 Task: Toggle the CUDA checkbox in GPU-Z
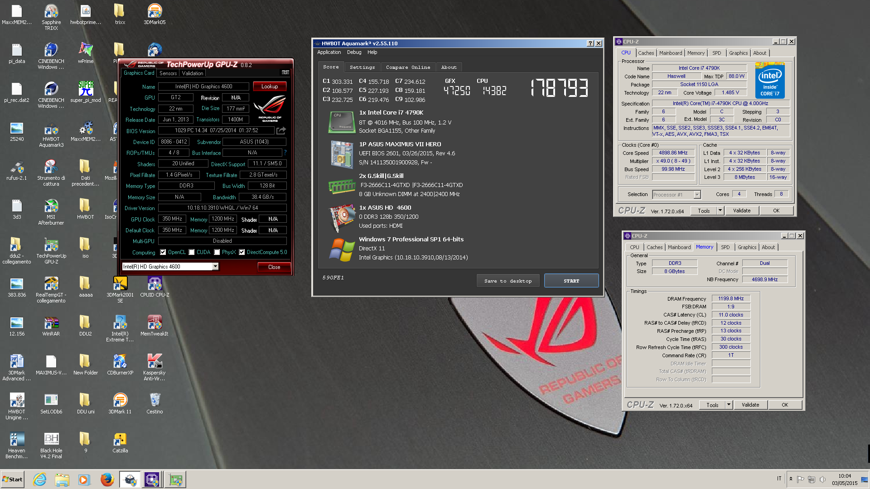[x=192, y=252]
